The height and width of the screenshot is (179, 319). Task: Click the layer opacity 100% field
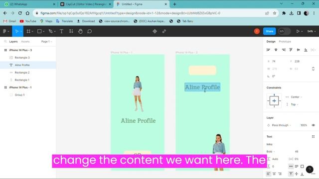pos(304,125)
